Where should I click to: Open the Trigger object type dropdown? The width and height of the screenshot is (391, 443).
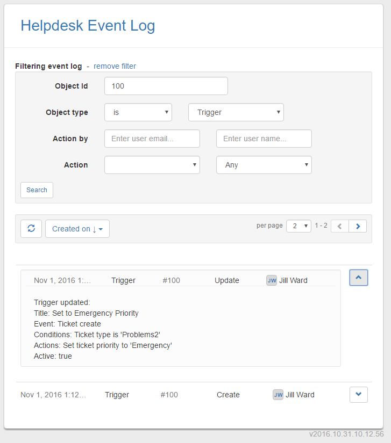(x=236, y=112)
